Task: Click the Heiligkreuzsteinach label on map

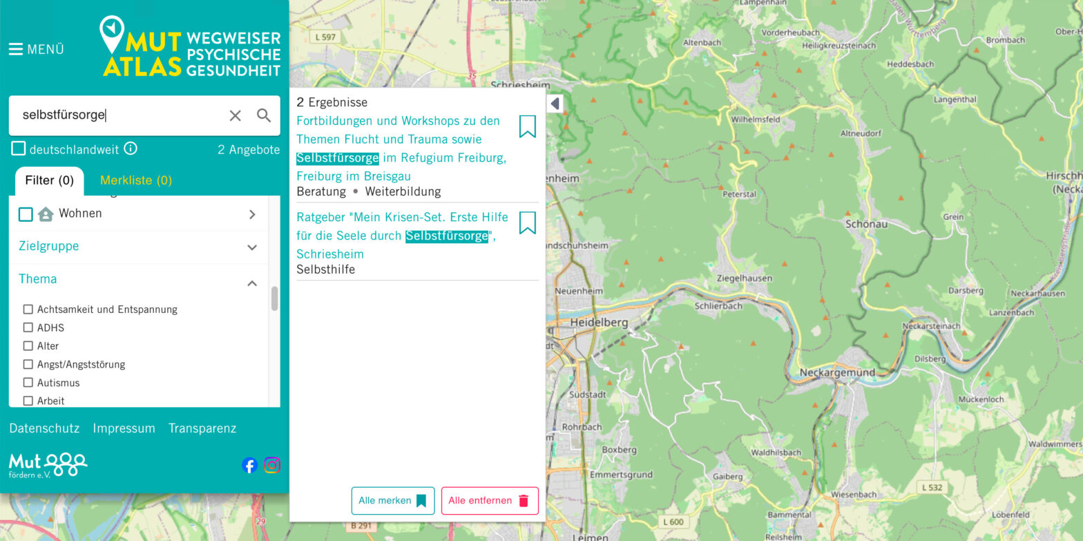Action: 838,46
